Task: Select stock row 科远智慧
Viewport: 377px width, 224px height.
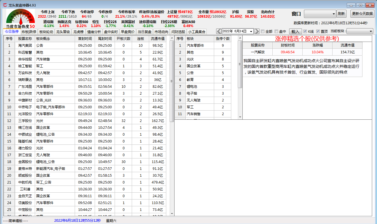Action: pyautogui.click(x=85, y=52)
